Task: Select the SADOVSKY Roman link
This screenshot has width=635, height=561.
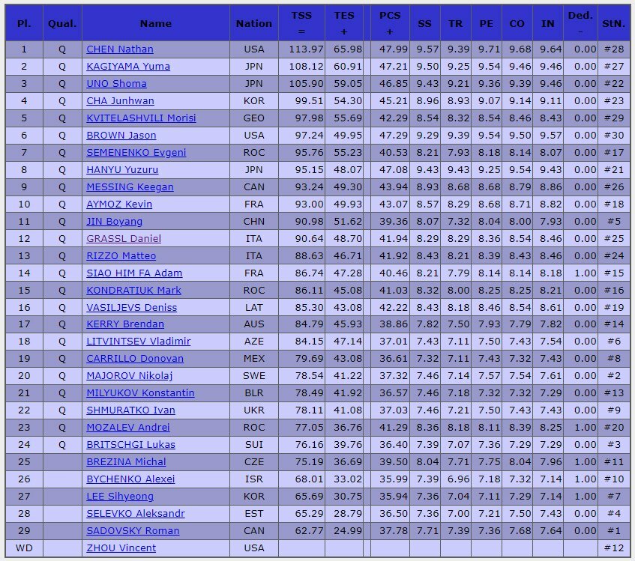Action: pos(133,530)
